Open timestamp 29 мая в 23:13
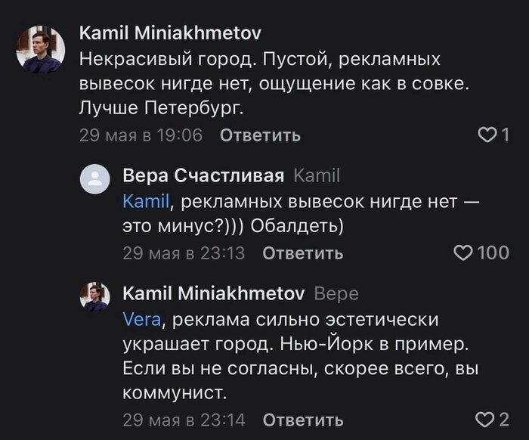The height and width of the screenshot is (440, 529). [x=184, y=253]
